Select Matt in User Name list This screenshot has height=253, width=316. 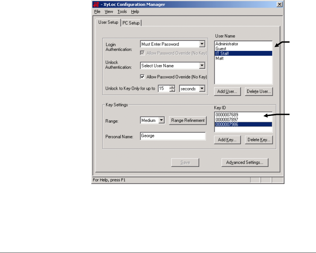[244, 58]
